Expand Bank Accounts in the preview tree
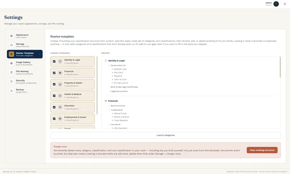This screenshot has height=174, width=290. 109,106
